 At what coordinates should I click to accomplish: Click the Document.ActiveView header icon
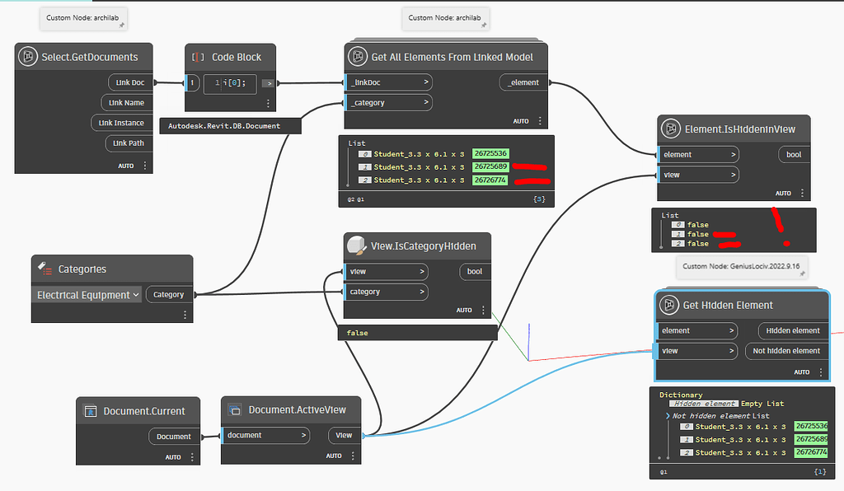(237, 409)
